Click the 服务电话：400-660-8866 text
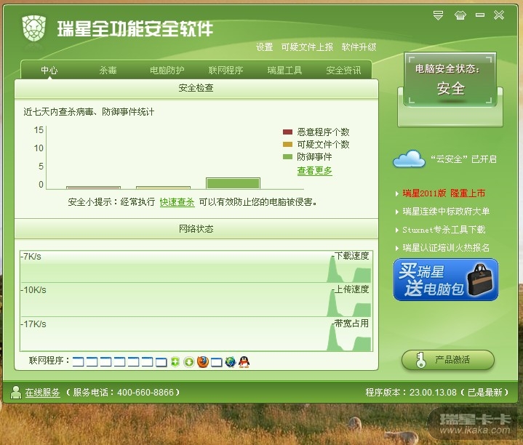Image resolution: width=523 pixels, height=445 pixels. tap(123, 393)
